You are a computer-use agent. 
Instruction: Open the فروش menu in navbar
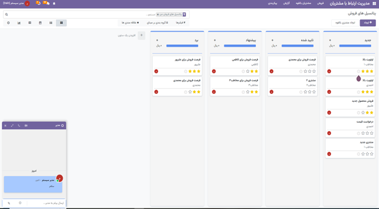click(x=321, y=3)
